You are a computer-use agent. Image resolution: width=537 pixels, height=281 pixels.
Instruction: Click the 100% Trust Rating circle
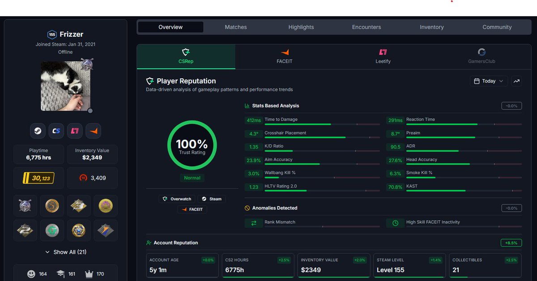(192, 145)
